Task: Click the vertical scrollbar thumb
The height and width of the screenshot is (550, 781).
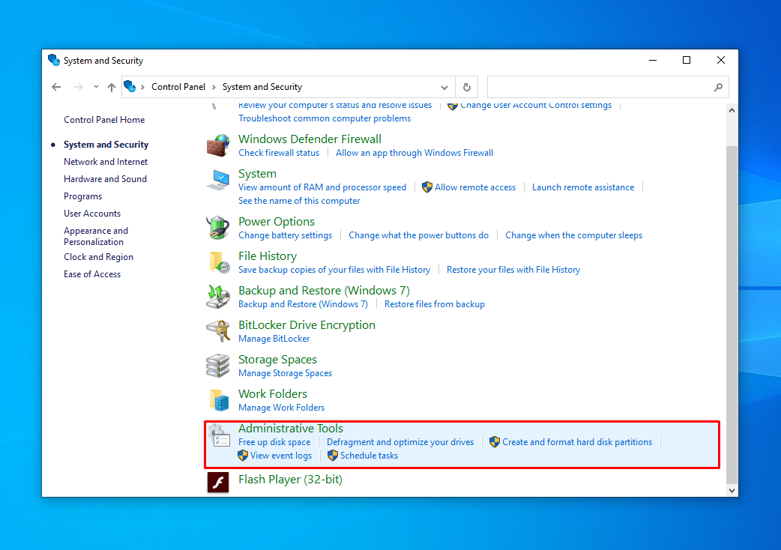Action: coord(732,315)
